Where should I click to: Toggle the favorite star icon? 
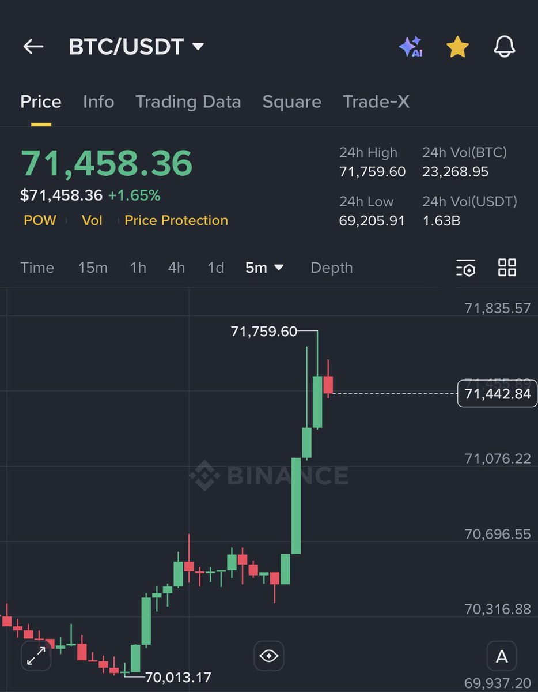(458, 47)
